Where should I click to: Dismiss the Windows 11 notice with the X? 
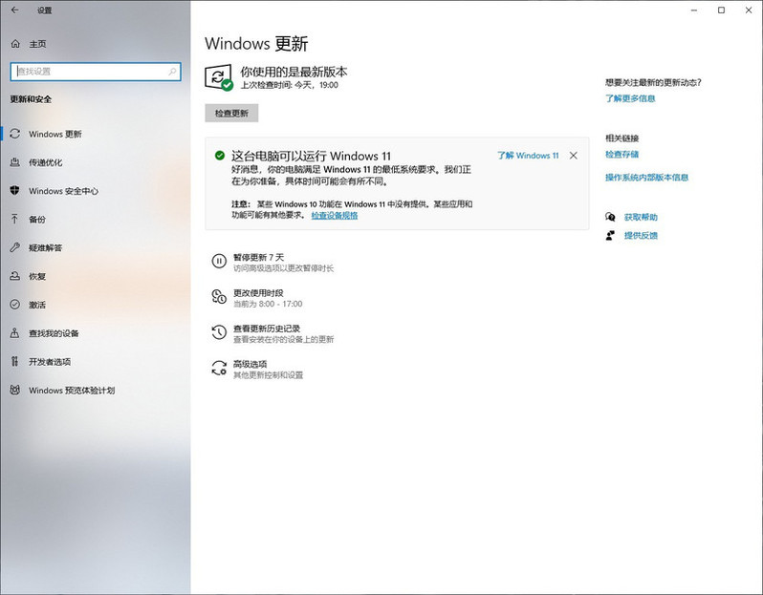pyautogui.click(x=573, y=155)
